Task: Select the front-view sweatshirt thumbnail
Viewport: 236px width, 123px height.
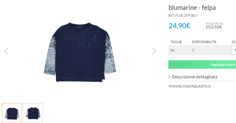Action: (x=12, y=113)
